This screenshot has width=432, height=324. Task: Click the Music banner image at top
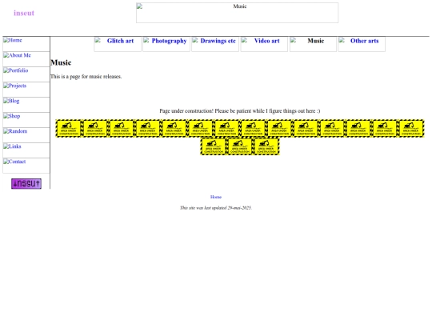click(x=238, y=13)
